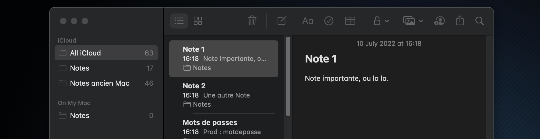Add people to share note
This screenshot has width=540, height=139.
coord(439,21)
